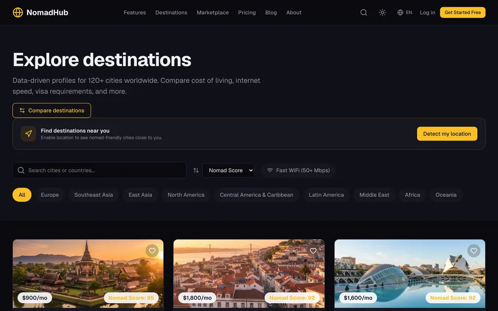Go to Destinations in the top nav
Viewport: 498px width, 311px height.
(171, 12)
